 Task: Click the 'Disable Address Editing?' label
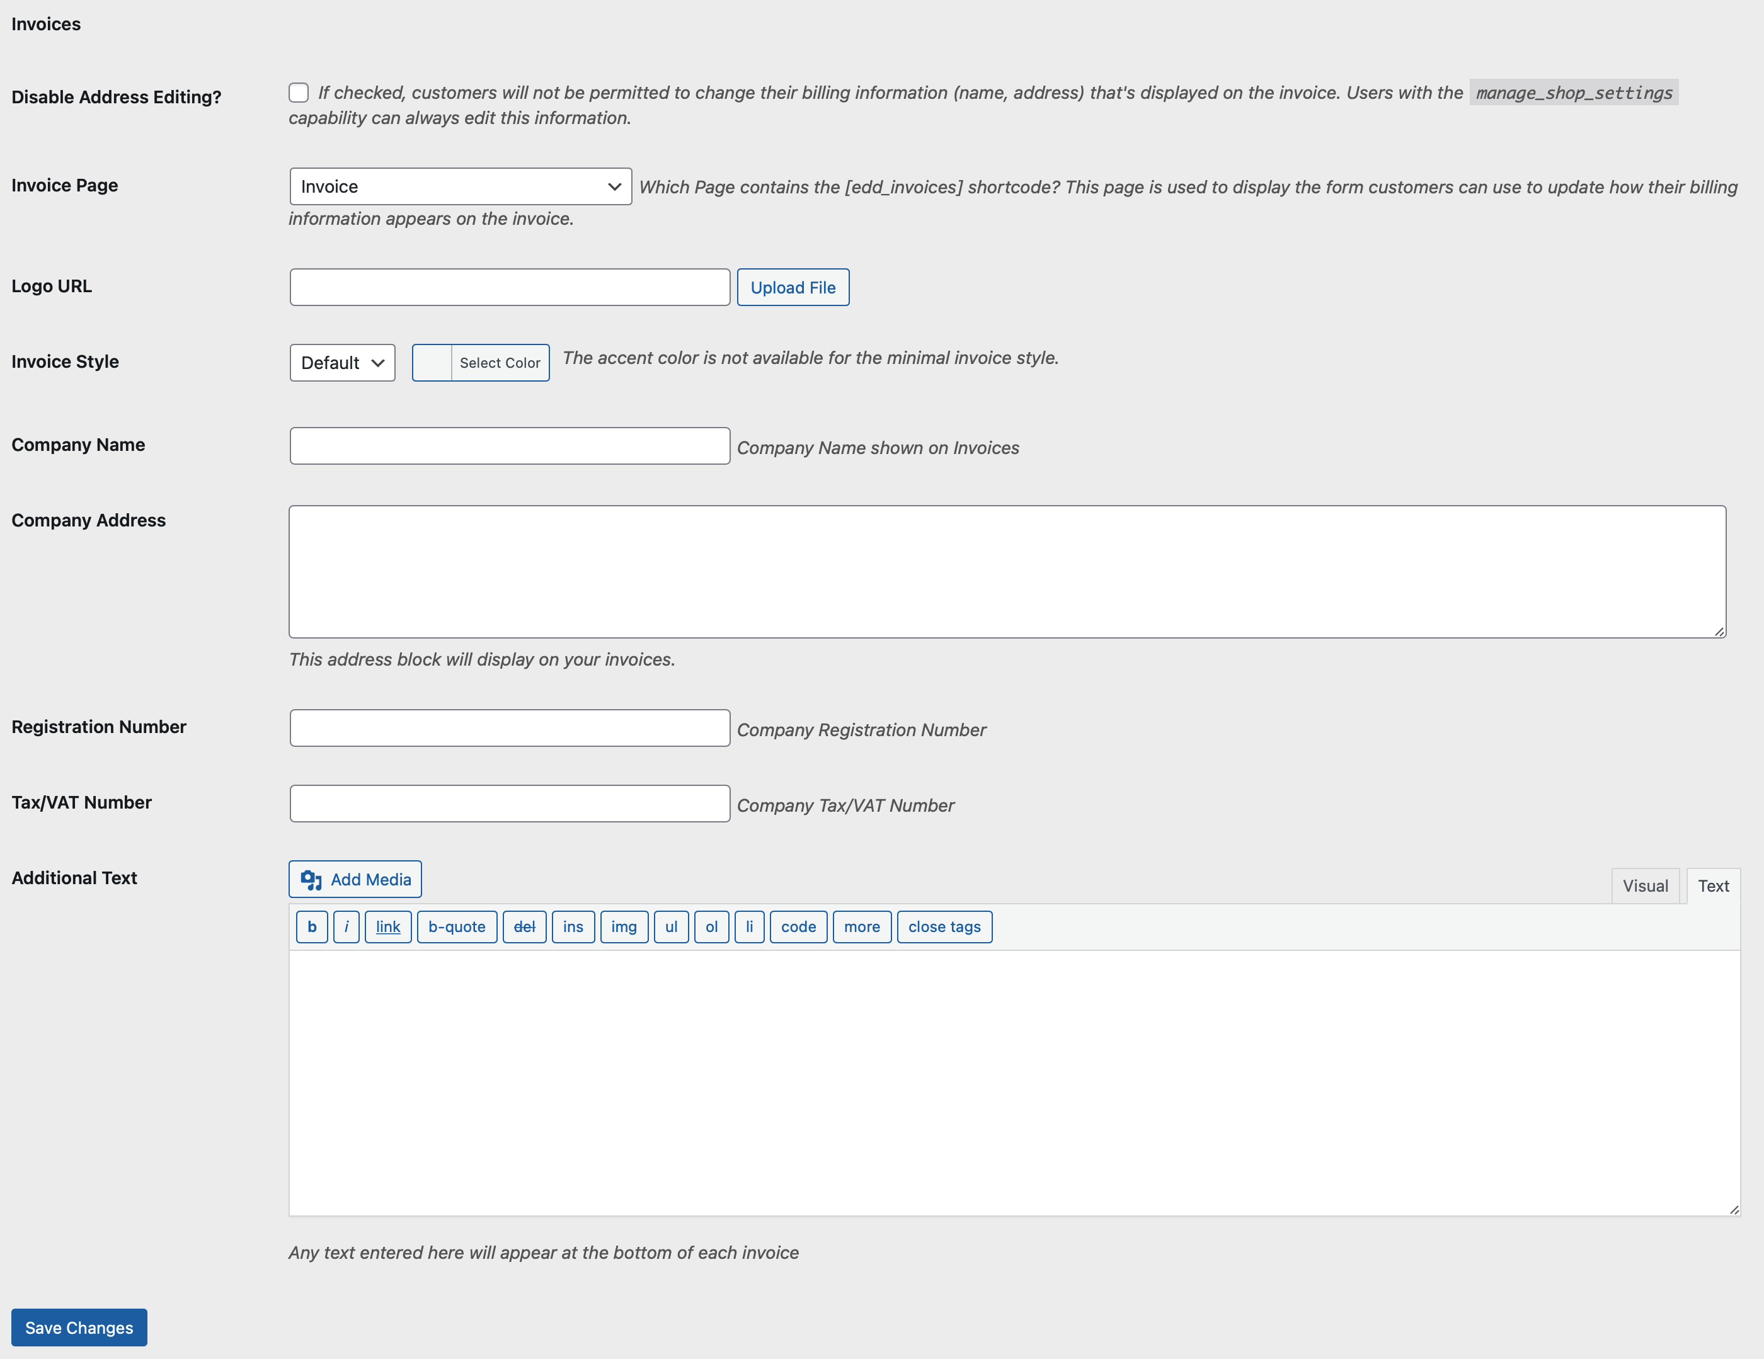click(x=117, y=97)
